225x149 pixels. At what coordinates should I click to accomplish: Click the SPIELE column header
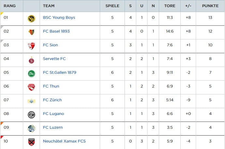click(x=112, y=6)
